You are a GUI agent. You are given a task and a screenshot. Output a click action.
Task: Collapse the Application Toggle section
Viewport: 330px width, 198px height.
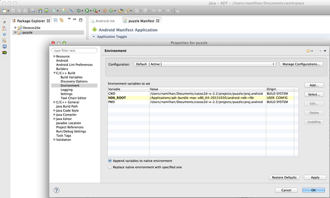pos(94,37)
